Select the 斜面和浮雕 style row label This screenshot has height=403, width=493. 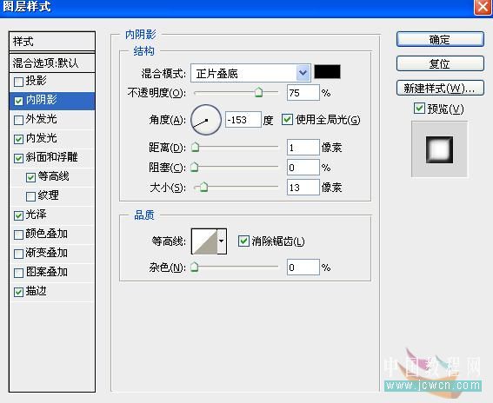(51, 157)
